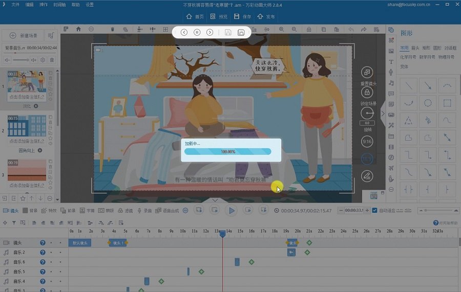Play scene 2 transition 圆角向上 button
Screen dimensions: 461x292
[x=39, y=150]
